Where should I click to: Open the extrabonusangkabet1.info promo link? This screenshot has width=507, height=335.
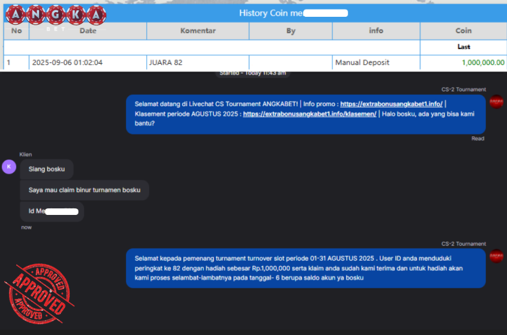coord(391,104)
